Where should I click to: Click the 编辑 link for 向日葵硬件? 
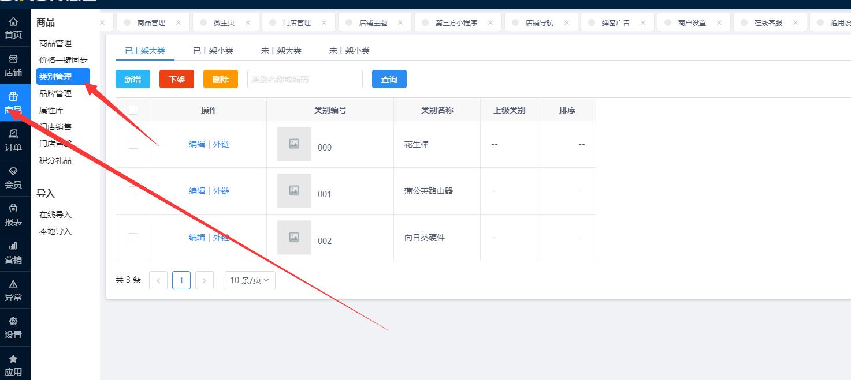click(196, 237)
